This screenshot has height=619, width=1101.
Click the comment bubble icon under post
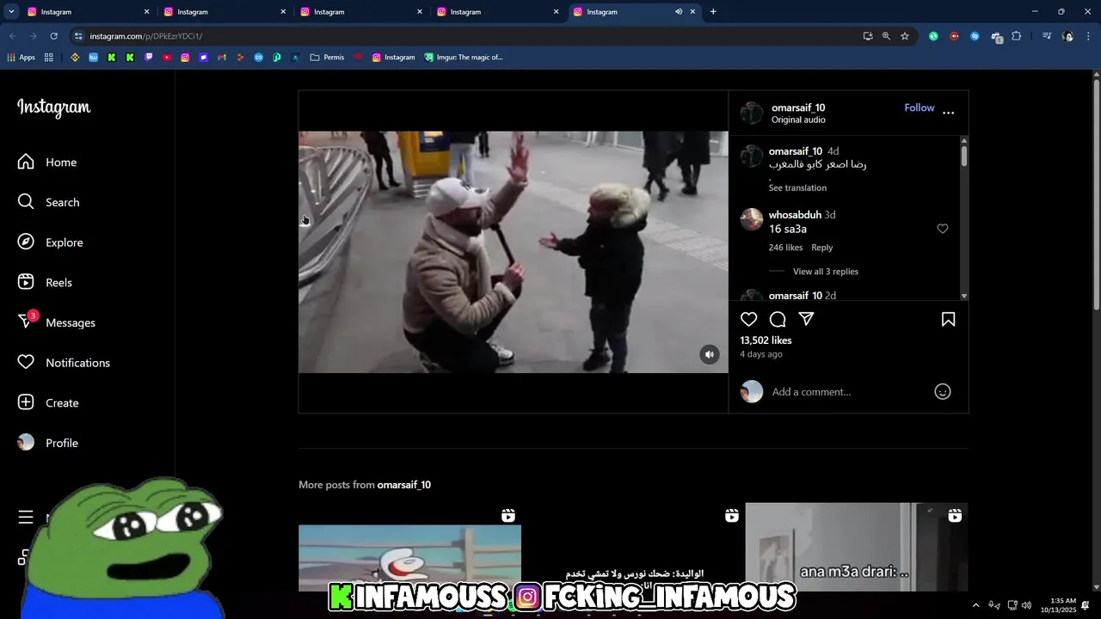778,319
